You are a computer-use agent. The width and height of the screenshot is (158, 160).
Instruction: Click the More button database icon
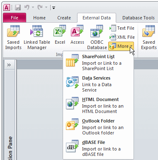113,46
